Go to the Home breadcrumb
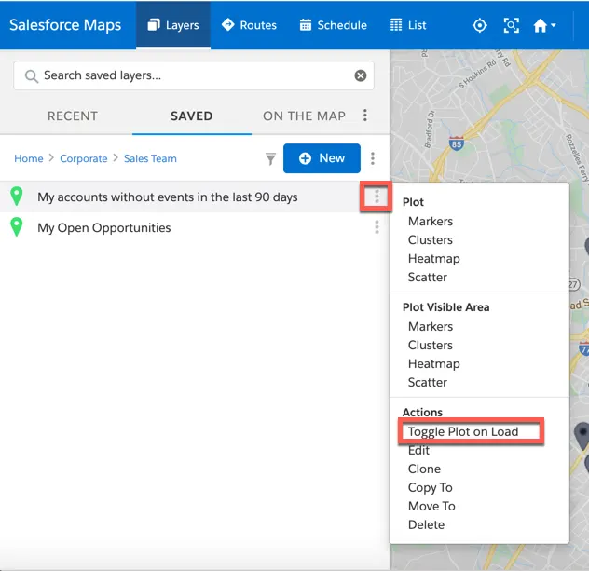This screenshot has height=571, width=589. [29, 158]
